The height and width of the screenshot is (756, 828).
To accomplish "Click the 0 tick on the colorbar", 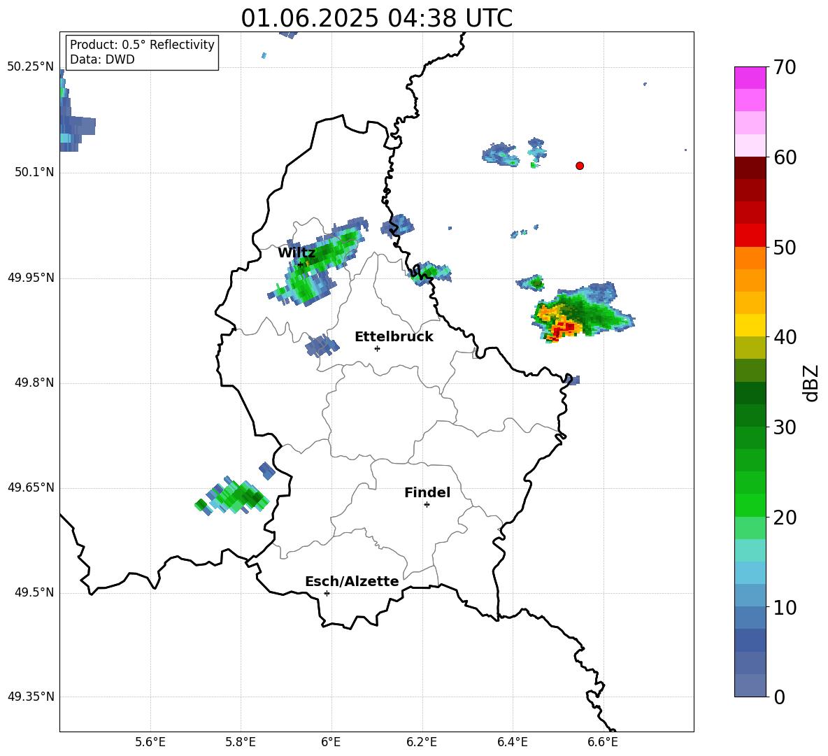I will pyautogui.click(x=779, y=697).
